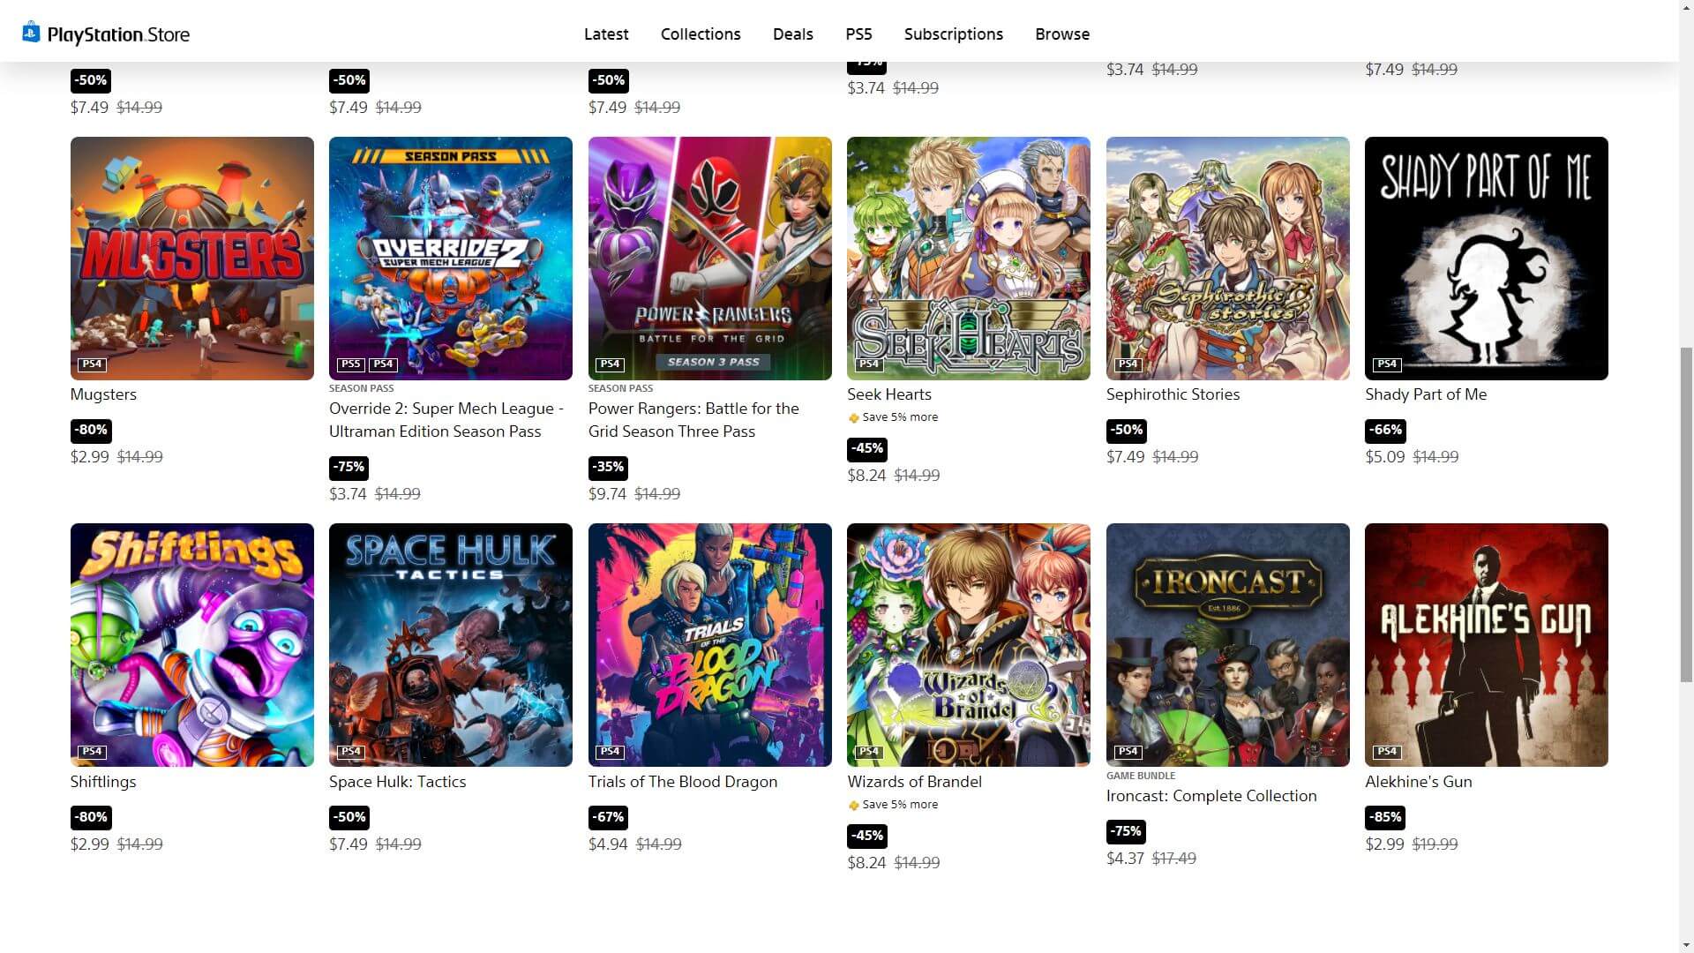Open Ironcast: Complete Collection title link
This screenshot has height=953, width=1694.
1211,796
